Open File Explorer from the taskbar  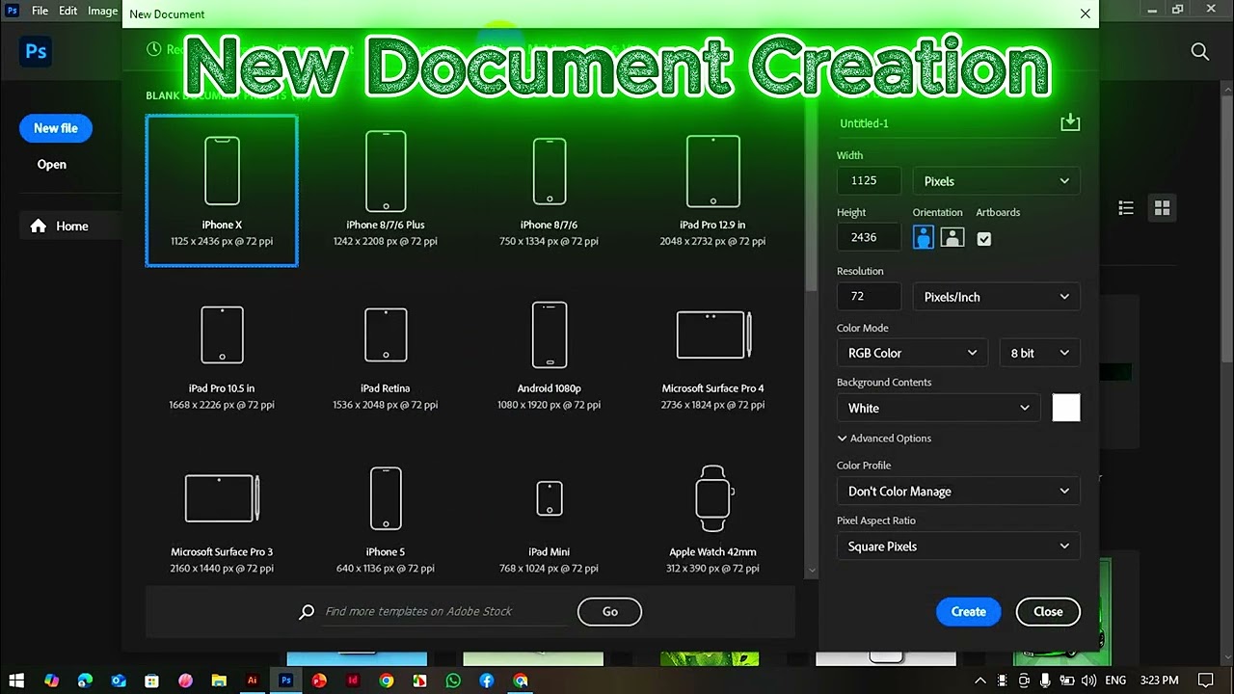[x=219, y=681]
